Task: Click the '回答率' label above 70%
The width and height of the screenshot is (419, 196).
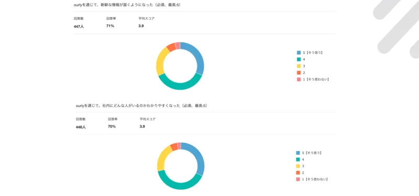Action: click(113, 119)
